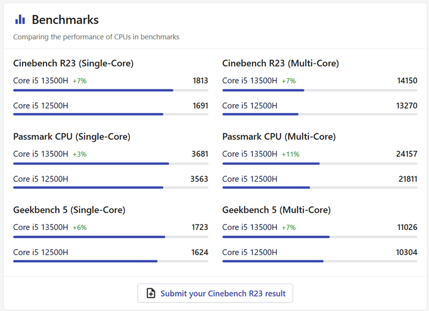Viewport: 429px width, 311px height.
Task: Click the Passmark CPU (Multi-Core) heading
Action: (279, 136)
